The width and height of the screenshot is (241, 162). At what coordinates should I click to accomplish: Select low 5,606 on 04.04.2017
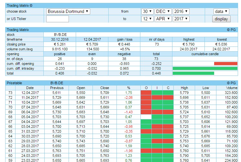pos(205,122)
